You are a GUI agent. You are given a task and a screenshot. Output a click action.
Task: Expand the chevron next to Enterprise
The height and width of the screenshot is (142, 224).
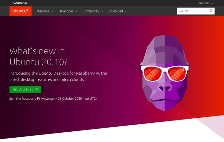(52, 11)
